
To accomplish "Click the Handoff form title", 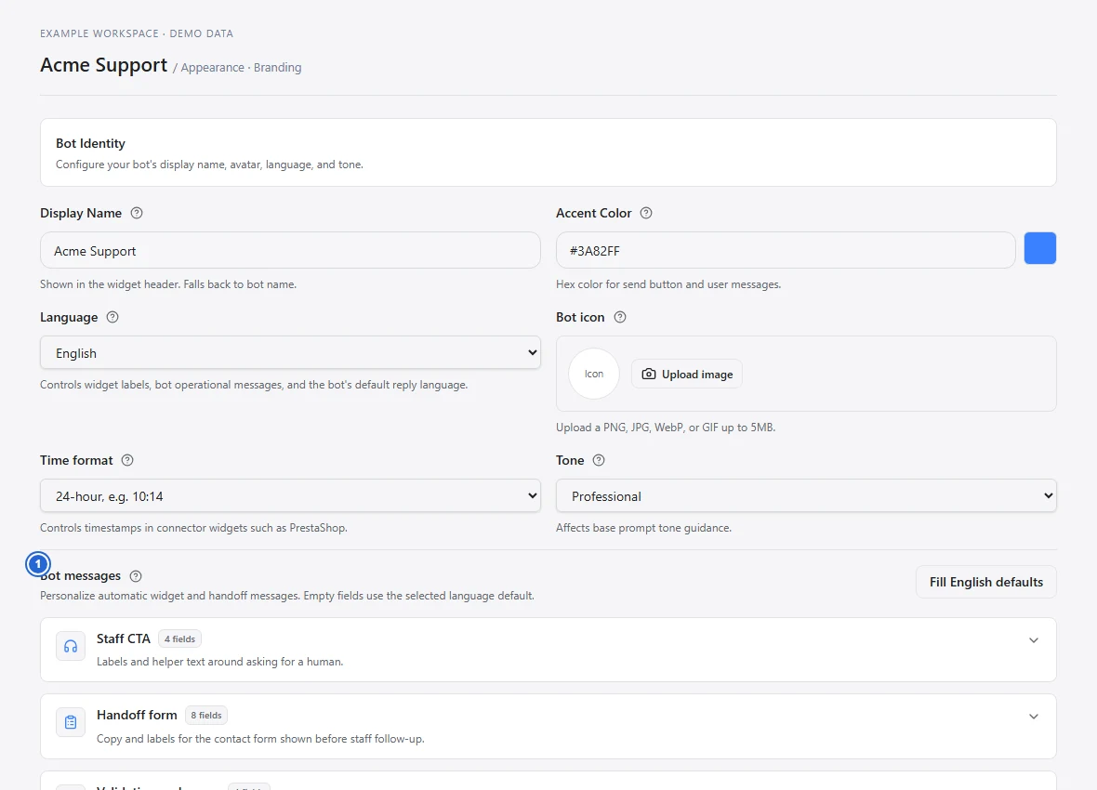I will [137, 715].
